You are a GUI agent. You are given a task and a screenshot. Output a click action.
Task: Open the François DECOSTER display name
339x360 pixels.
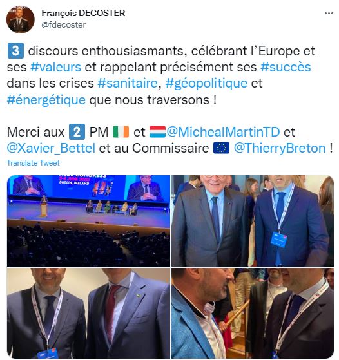coord(83,13)
